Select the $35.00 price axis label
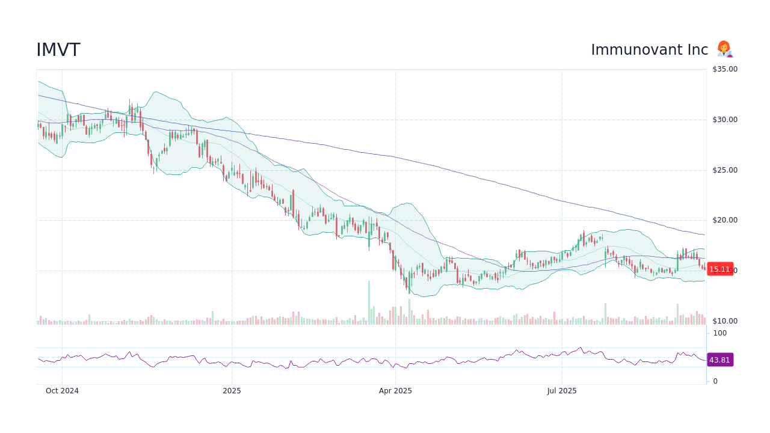This screenshot has width=770, height=433. click(724, 69)
